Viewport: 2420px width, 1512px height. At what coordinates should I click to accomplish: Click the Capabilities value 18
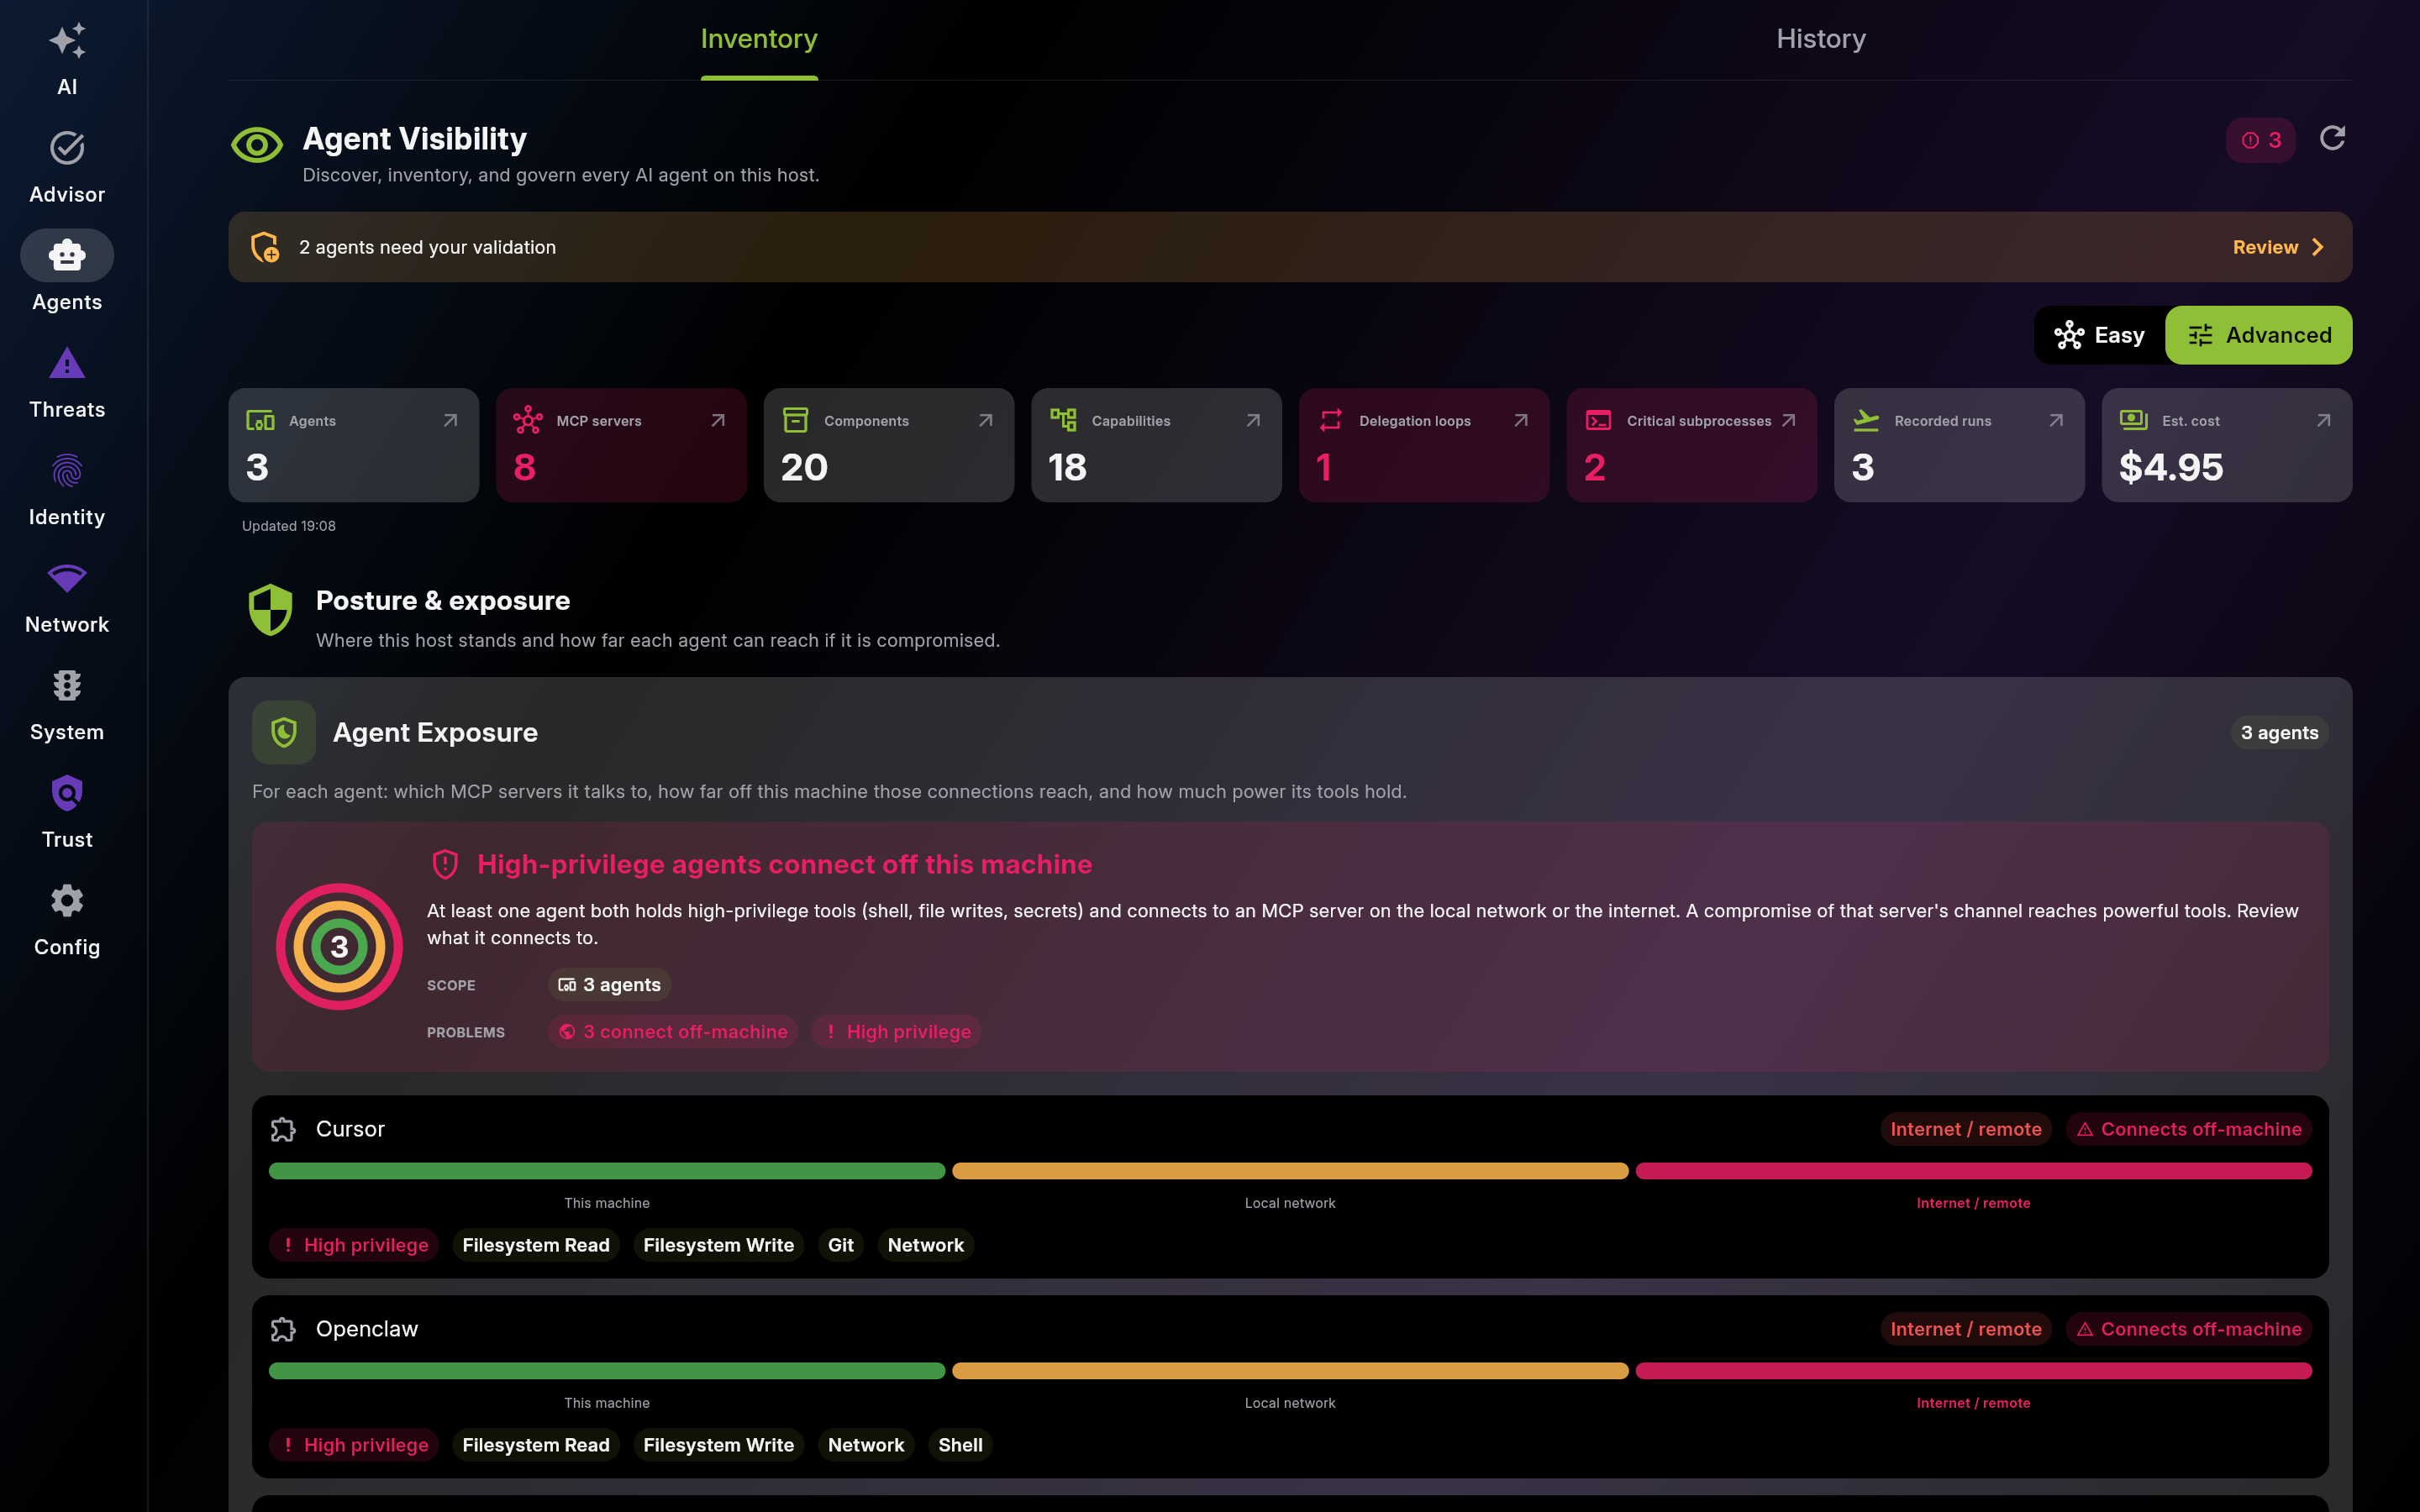click(1067, 467)
